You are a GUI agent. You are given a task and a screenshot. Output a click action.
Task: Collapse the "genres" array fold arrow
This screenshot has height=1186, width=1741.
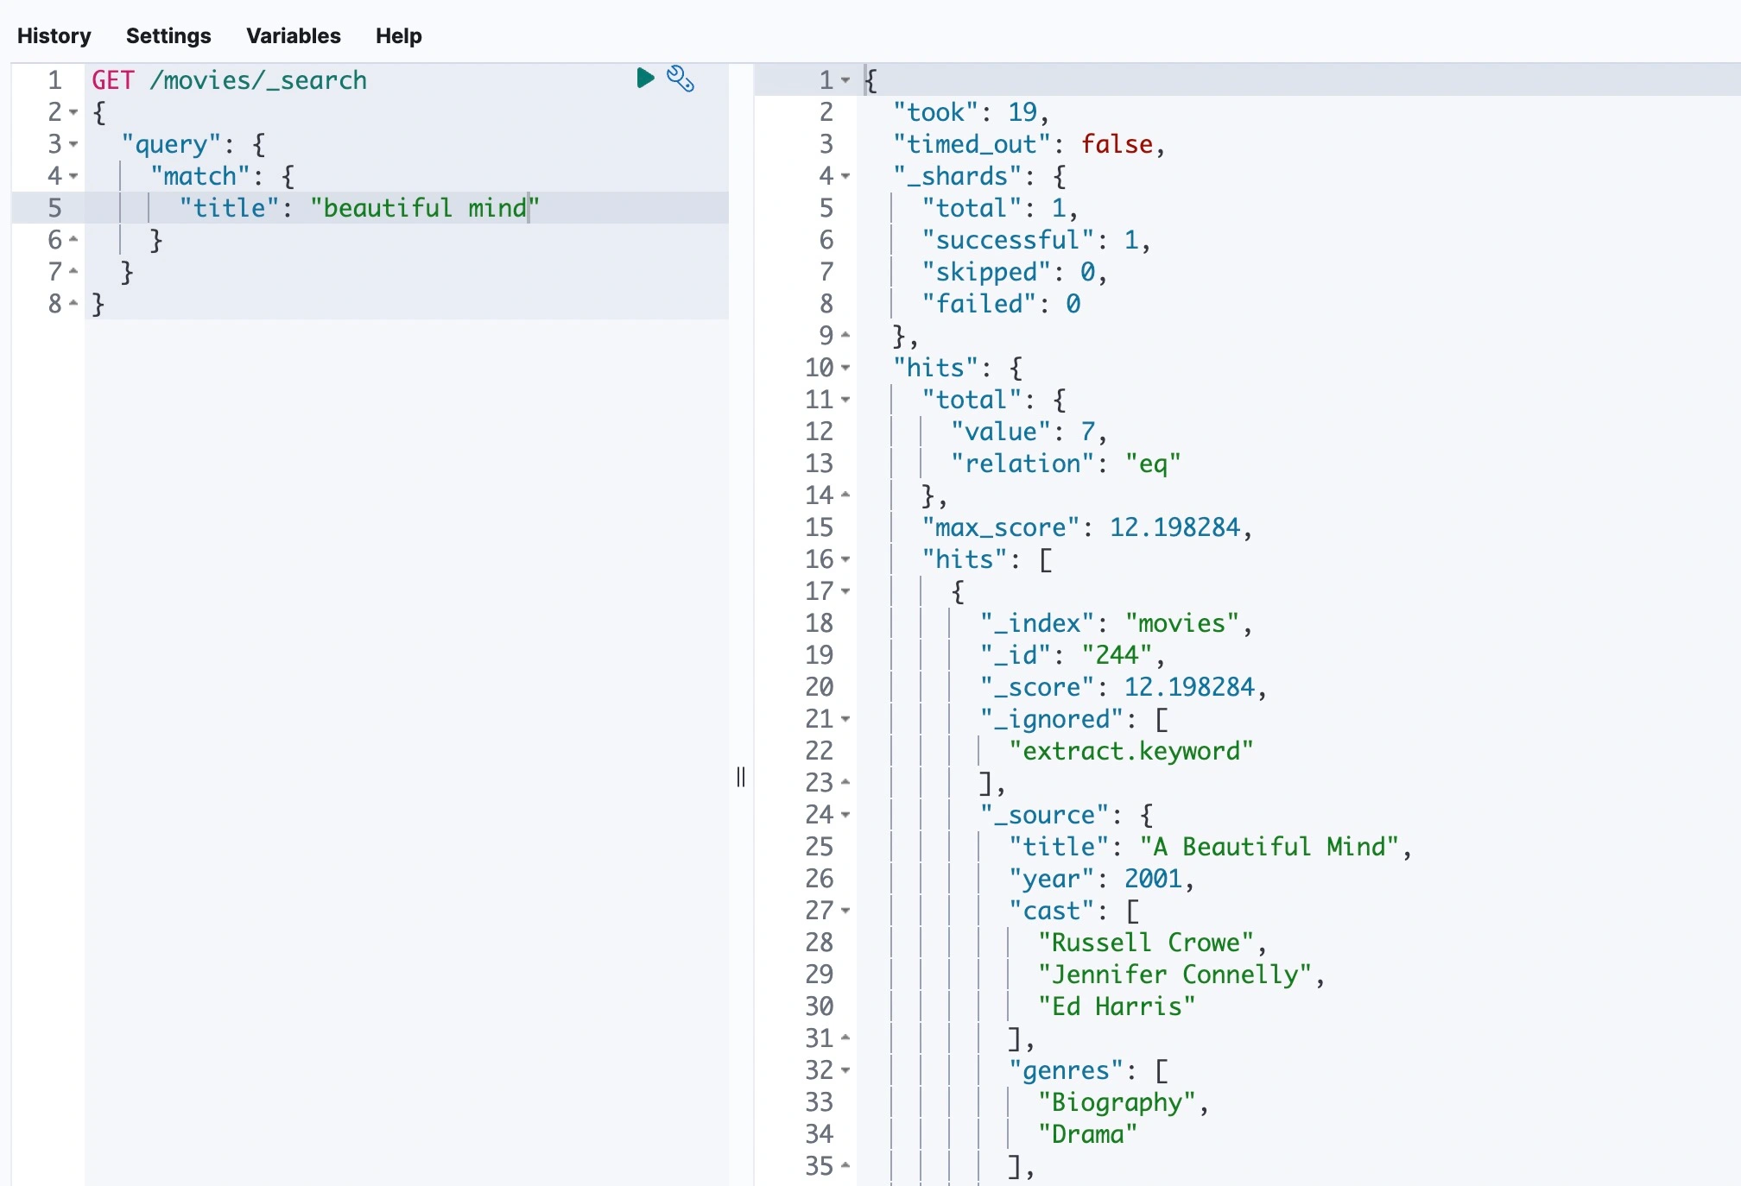tap(845, 1070)
